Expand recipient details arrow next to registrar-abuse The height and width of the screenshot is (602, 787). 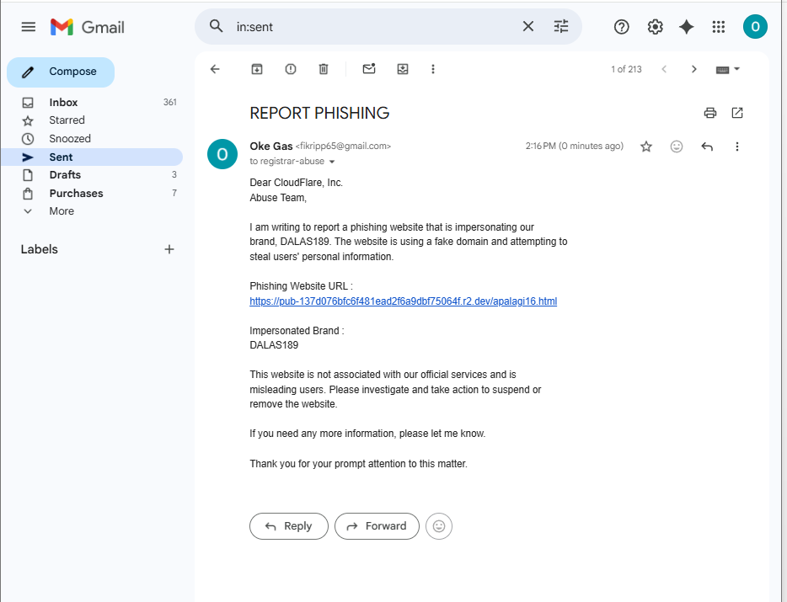(332, 162)
